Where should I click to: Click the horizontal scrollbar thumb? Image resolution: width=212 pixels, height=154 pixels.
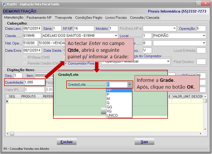pyautogui.click(x=12, y=134)
